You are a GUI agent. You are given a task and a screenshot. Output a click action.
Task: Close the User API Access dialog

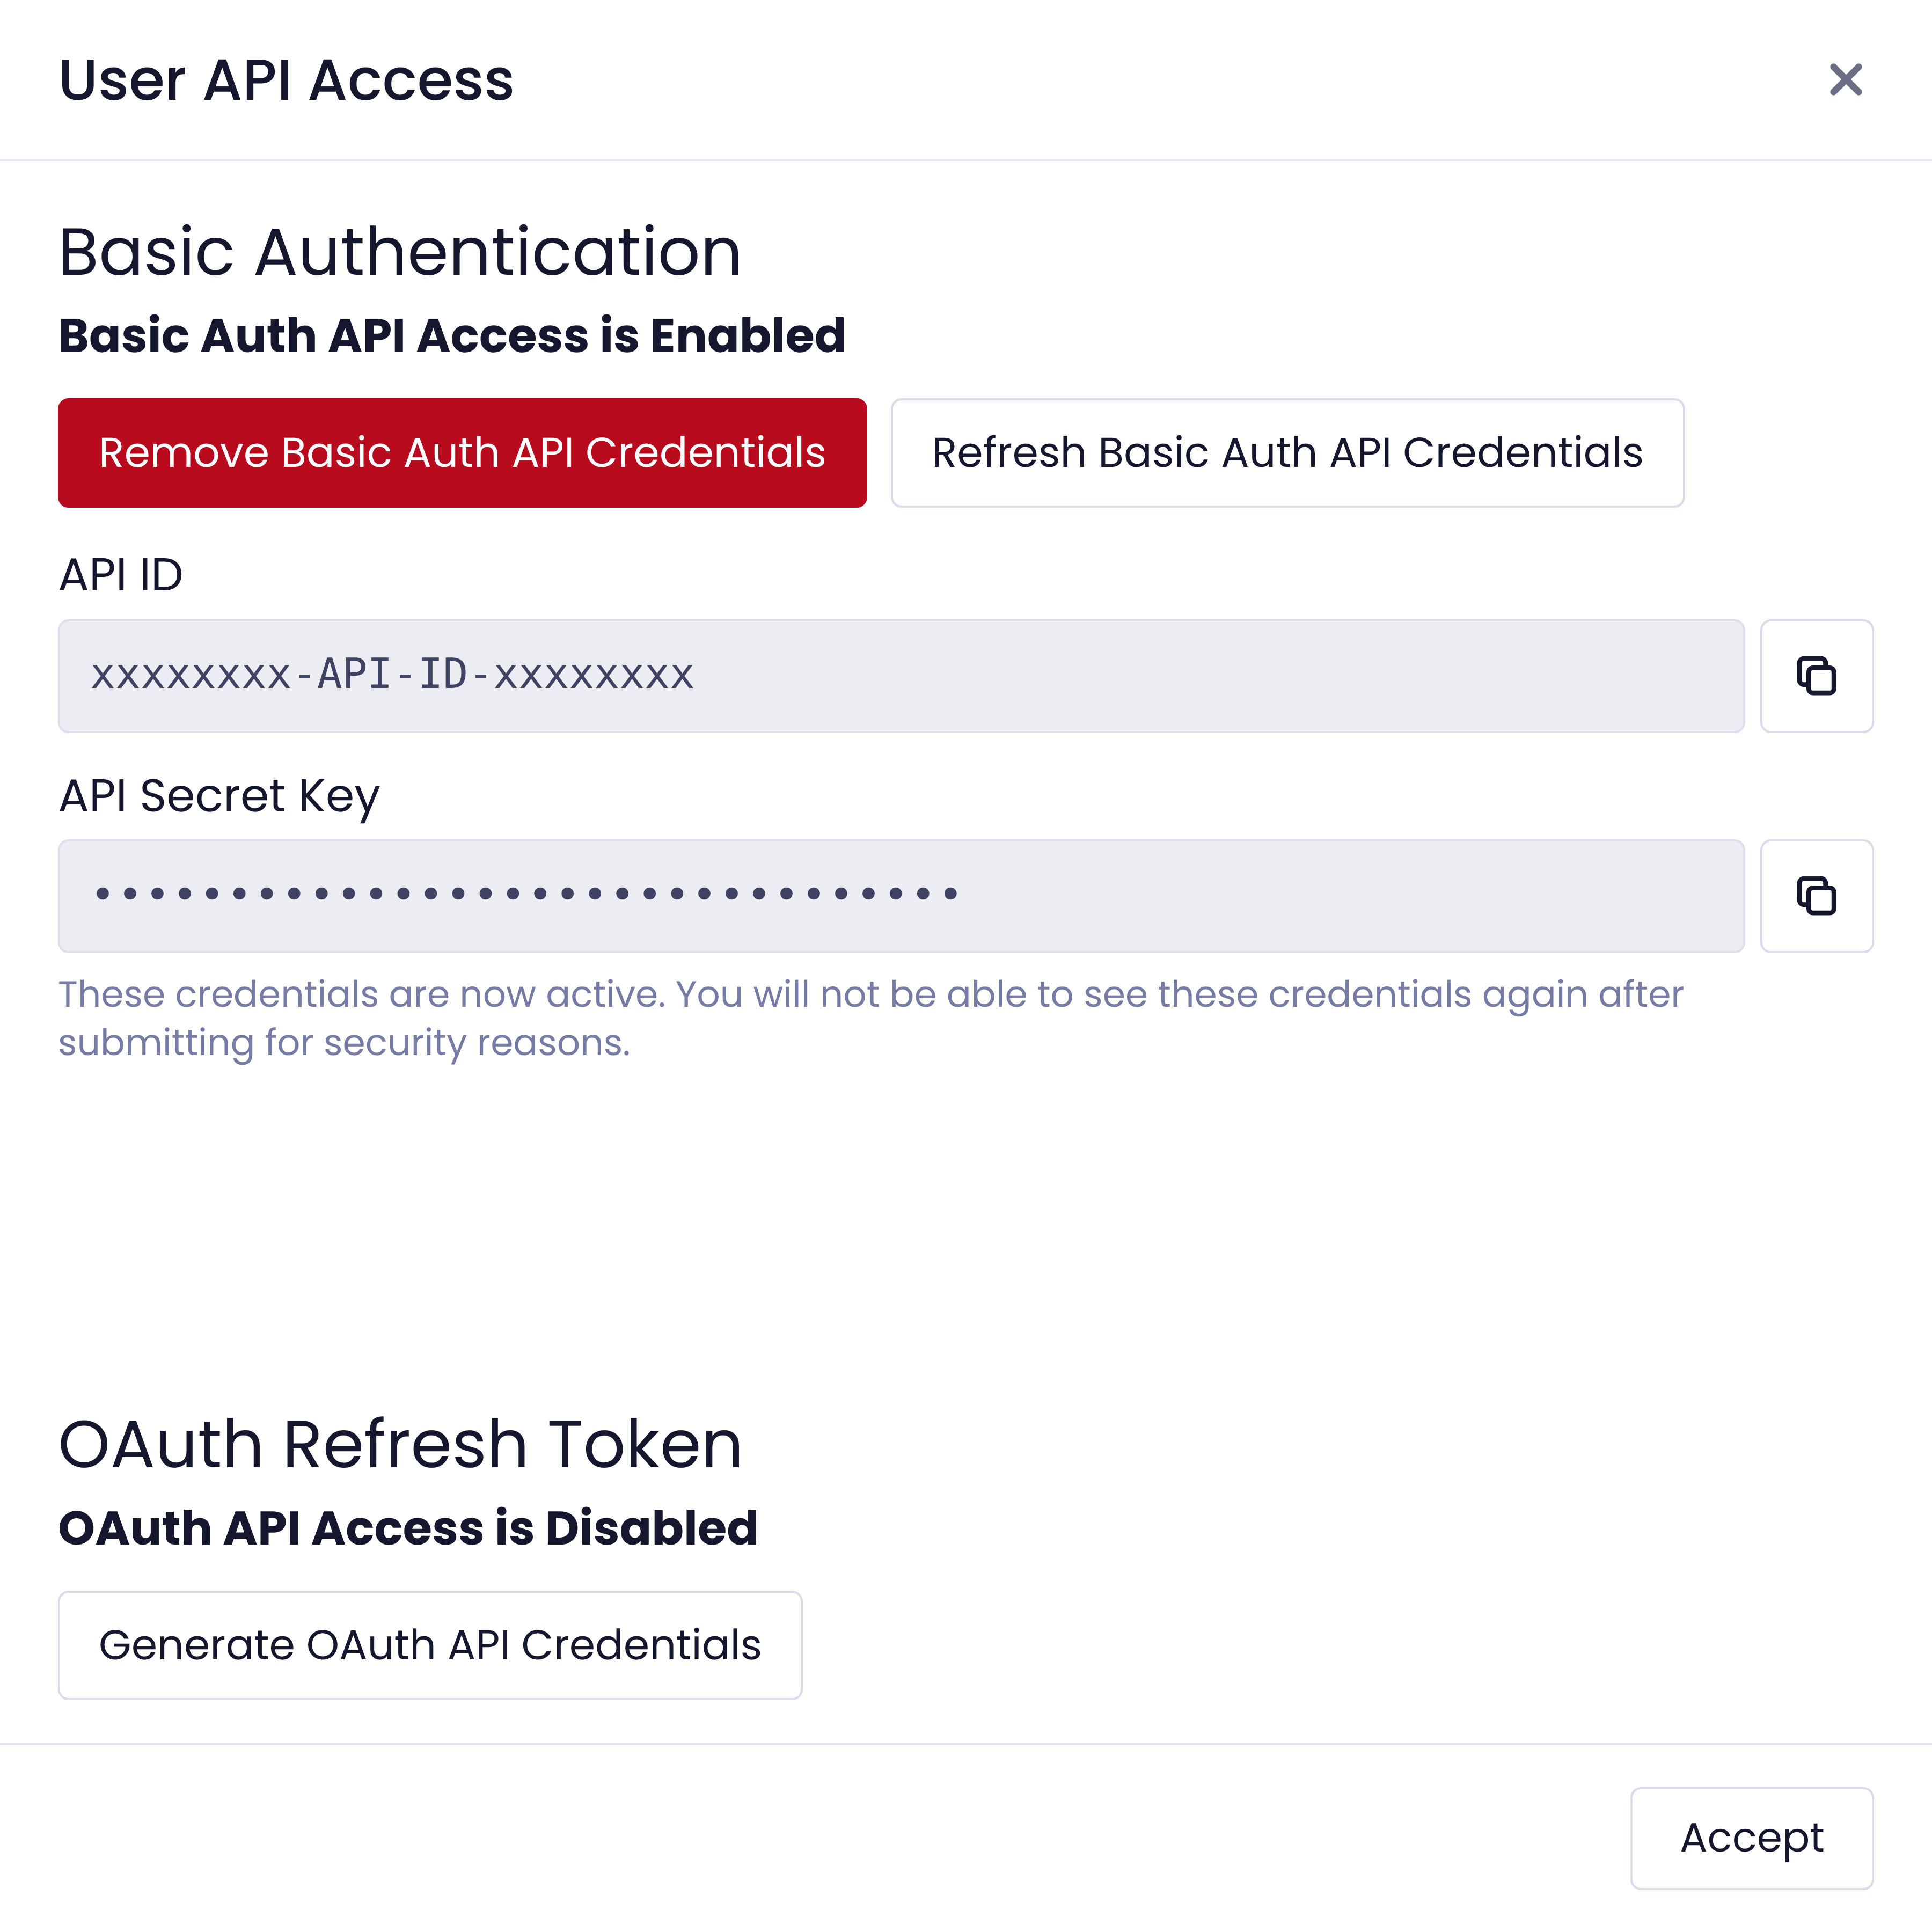1845,80
